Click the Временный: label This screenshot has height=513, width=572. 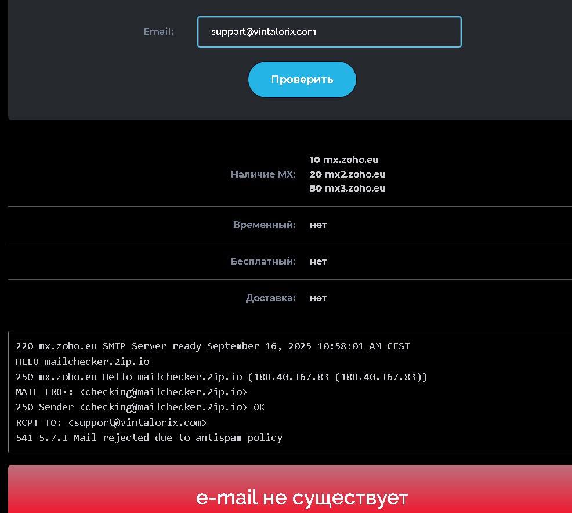pos(264,225)
